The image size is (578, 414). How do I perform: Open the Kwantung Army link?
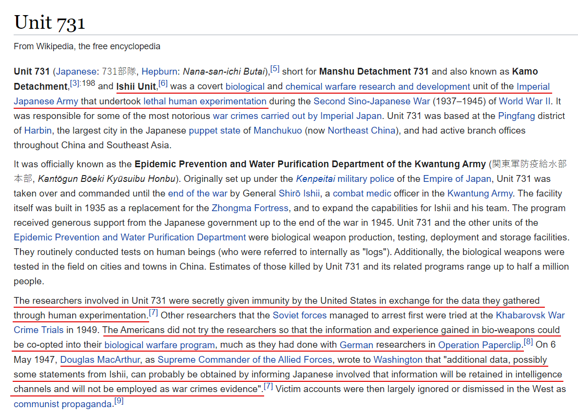tap(480, 194)
